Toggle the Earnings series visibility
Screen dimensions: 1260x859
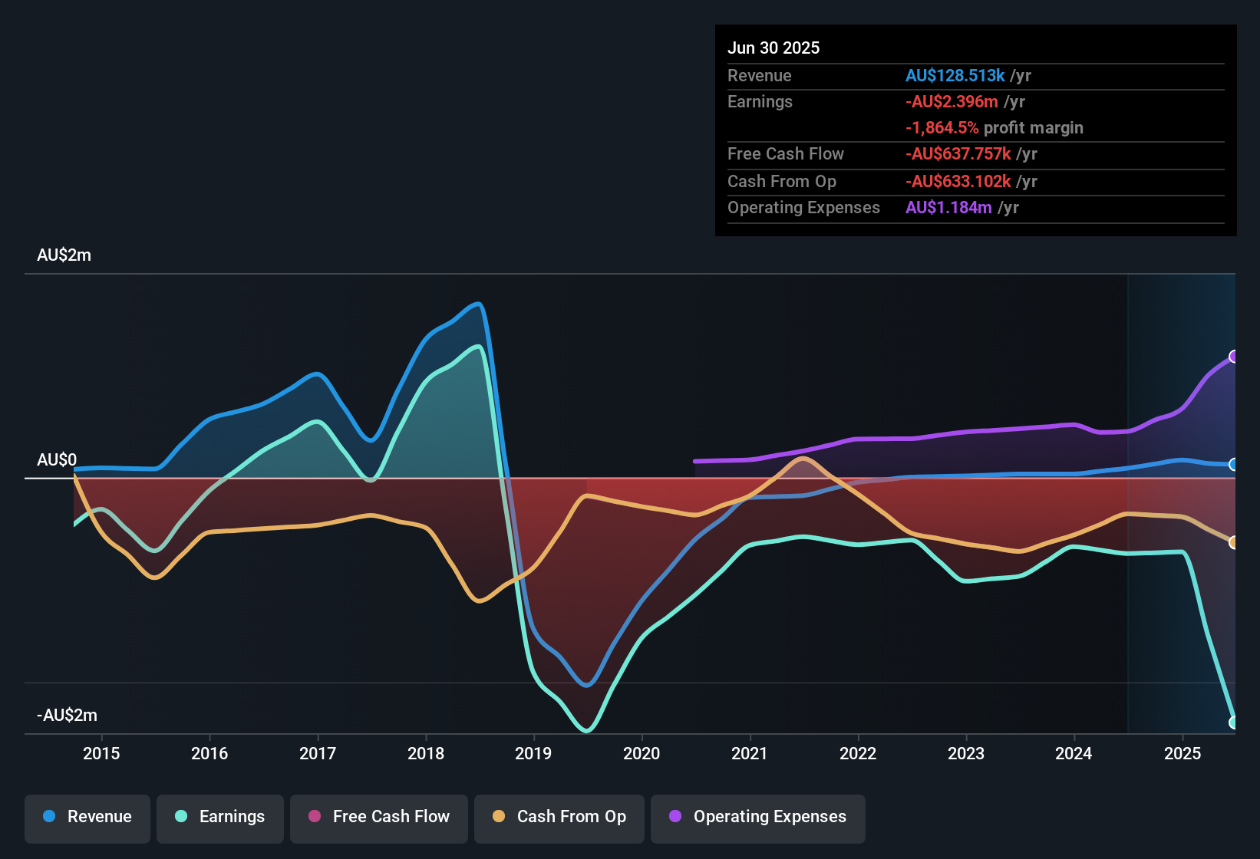click(220, 817)
